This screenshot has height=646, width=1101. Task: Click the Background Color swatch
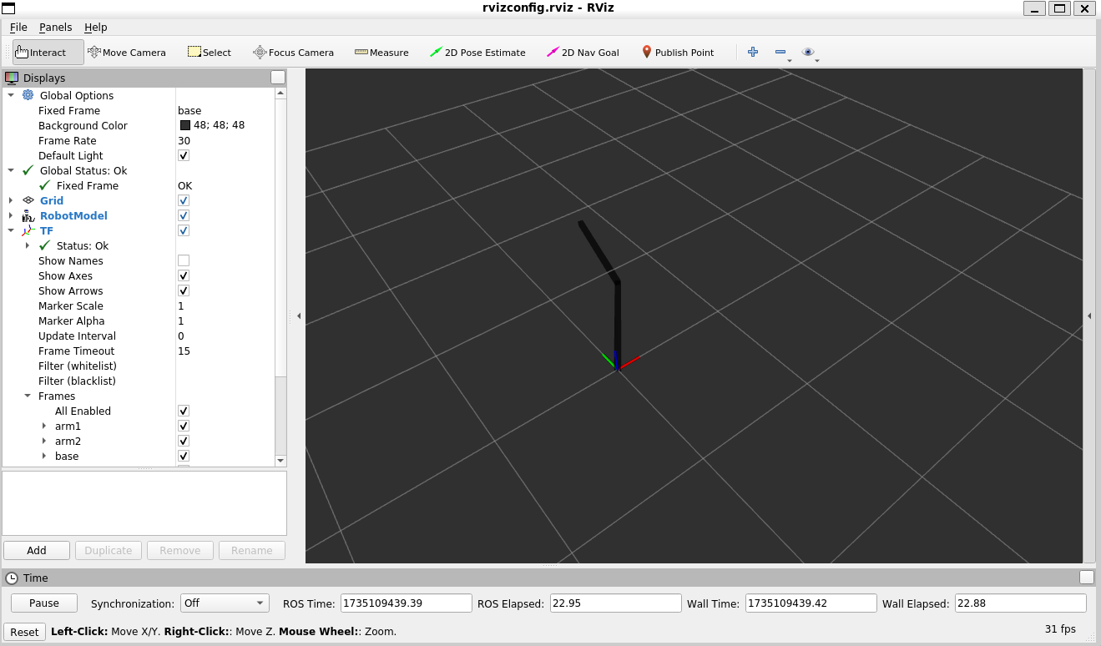pyautogui.click(x=185, y=125)
